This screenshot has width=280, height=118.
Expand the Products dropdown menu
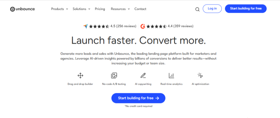[x=59, y=9]
